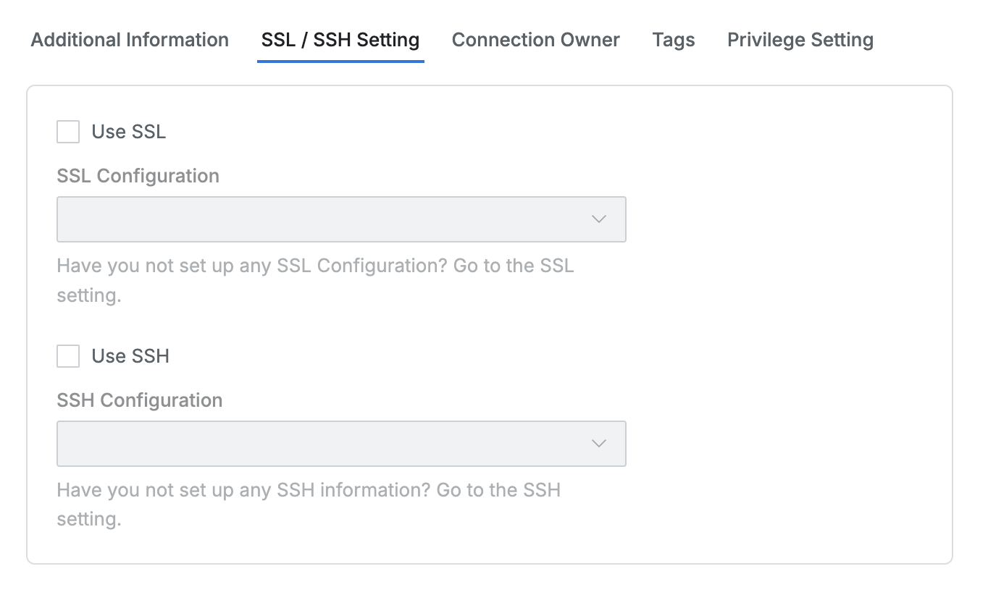Click the blue underline beneath the active tab
Image resolution: width=988 pixels, height=595 pixels.
click(340, 61)
